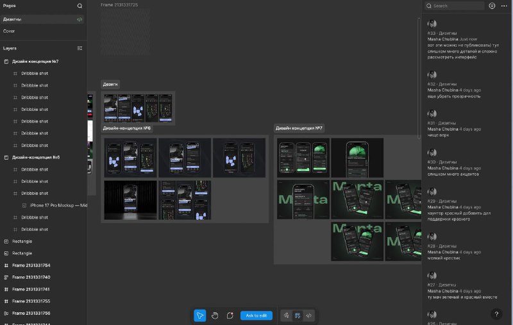Open the help question mark button

(496, 314)
